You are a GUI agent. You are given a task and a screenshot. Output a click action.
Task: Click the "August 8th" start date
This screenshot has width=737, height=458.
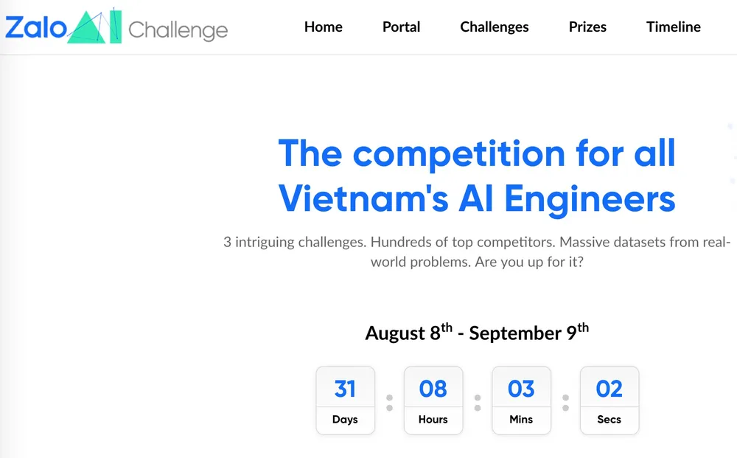click(x=409, y=332)
